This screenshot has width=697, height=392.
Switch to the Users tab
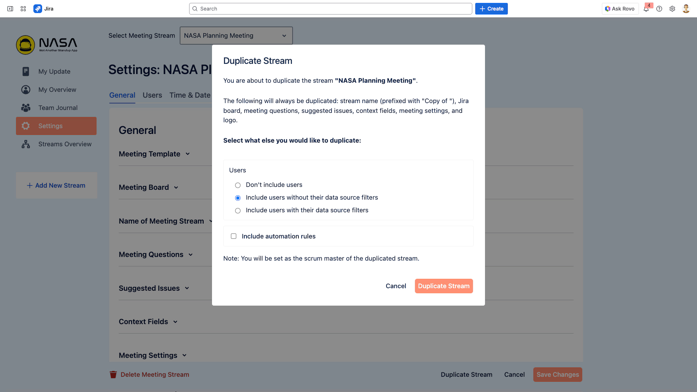click(152, 95)
